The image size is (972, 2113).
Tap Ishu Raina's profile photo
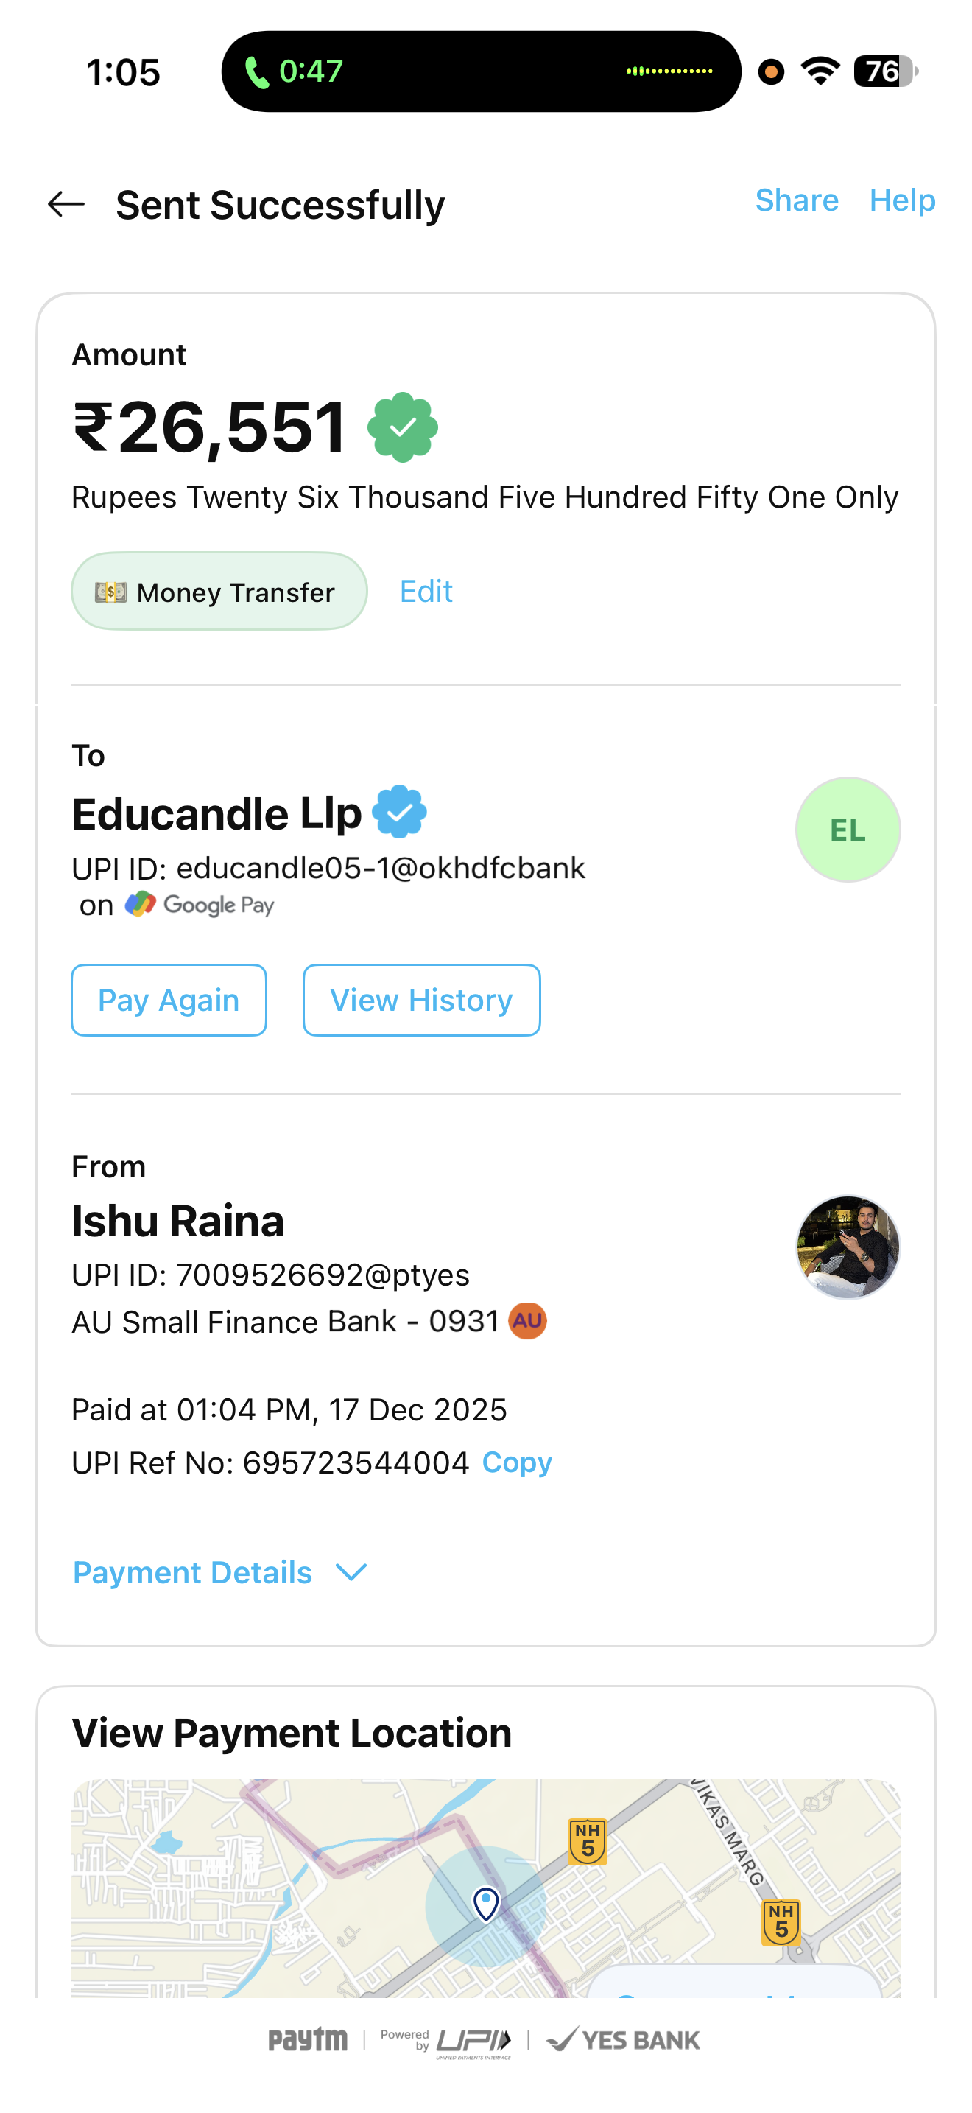pyautogui.click(x=847, y=1247)
